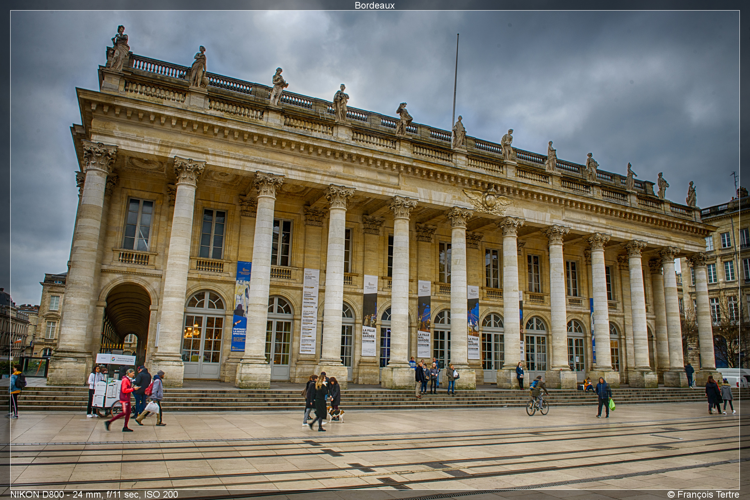Click the "Bordeaux" title caption

tap(375, 5)
